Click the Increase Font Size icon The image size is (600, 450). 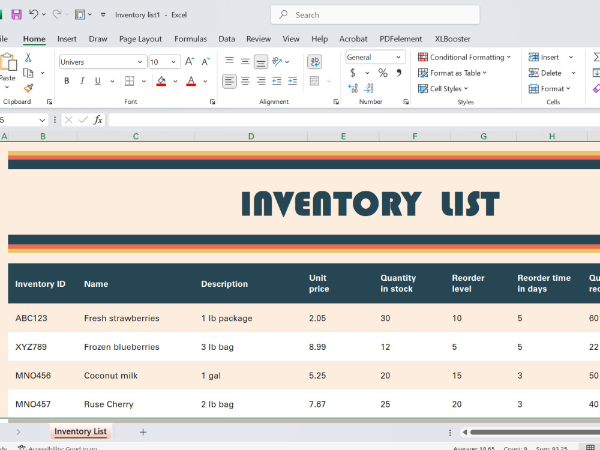190,62
